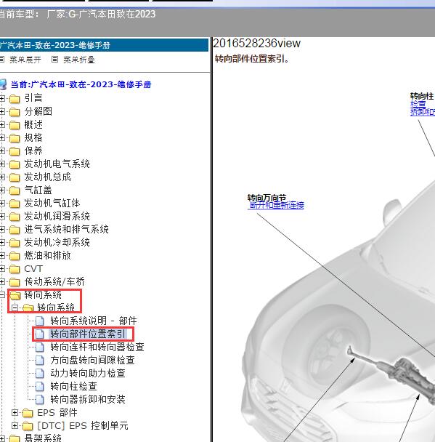435x442 pixels.
Task: Open 转向器拆卸和安装 page
Action: (x=88, y=399)
